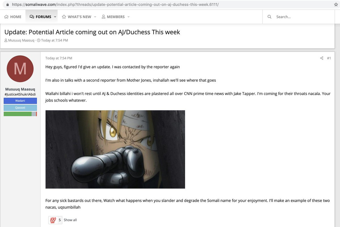The image size is (340, 227).
Task: Click the search magnifier icon
Action: (x=269, y=17)
